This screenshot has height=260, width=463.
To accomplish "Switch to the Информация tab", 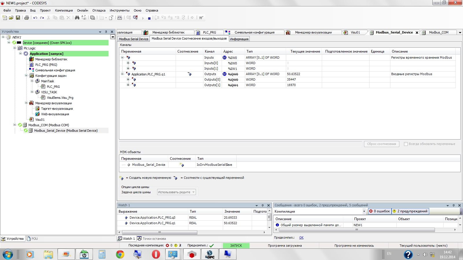I will 239,39.
